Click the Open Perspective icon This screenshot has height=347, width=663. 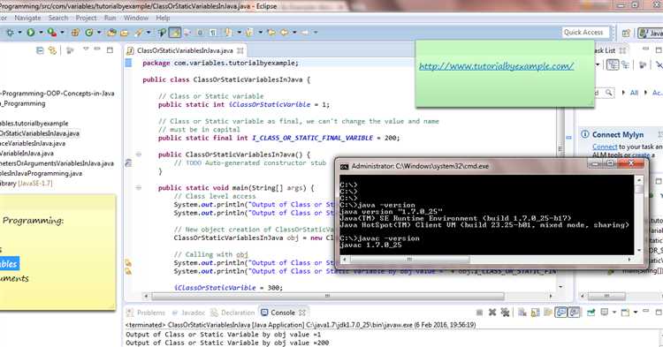626,33
